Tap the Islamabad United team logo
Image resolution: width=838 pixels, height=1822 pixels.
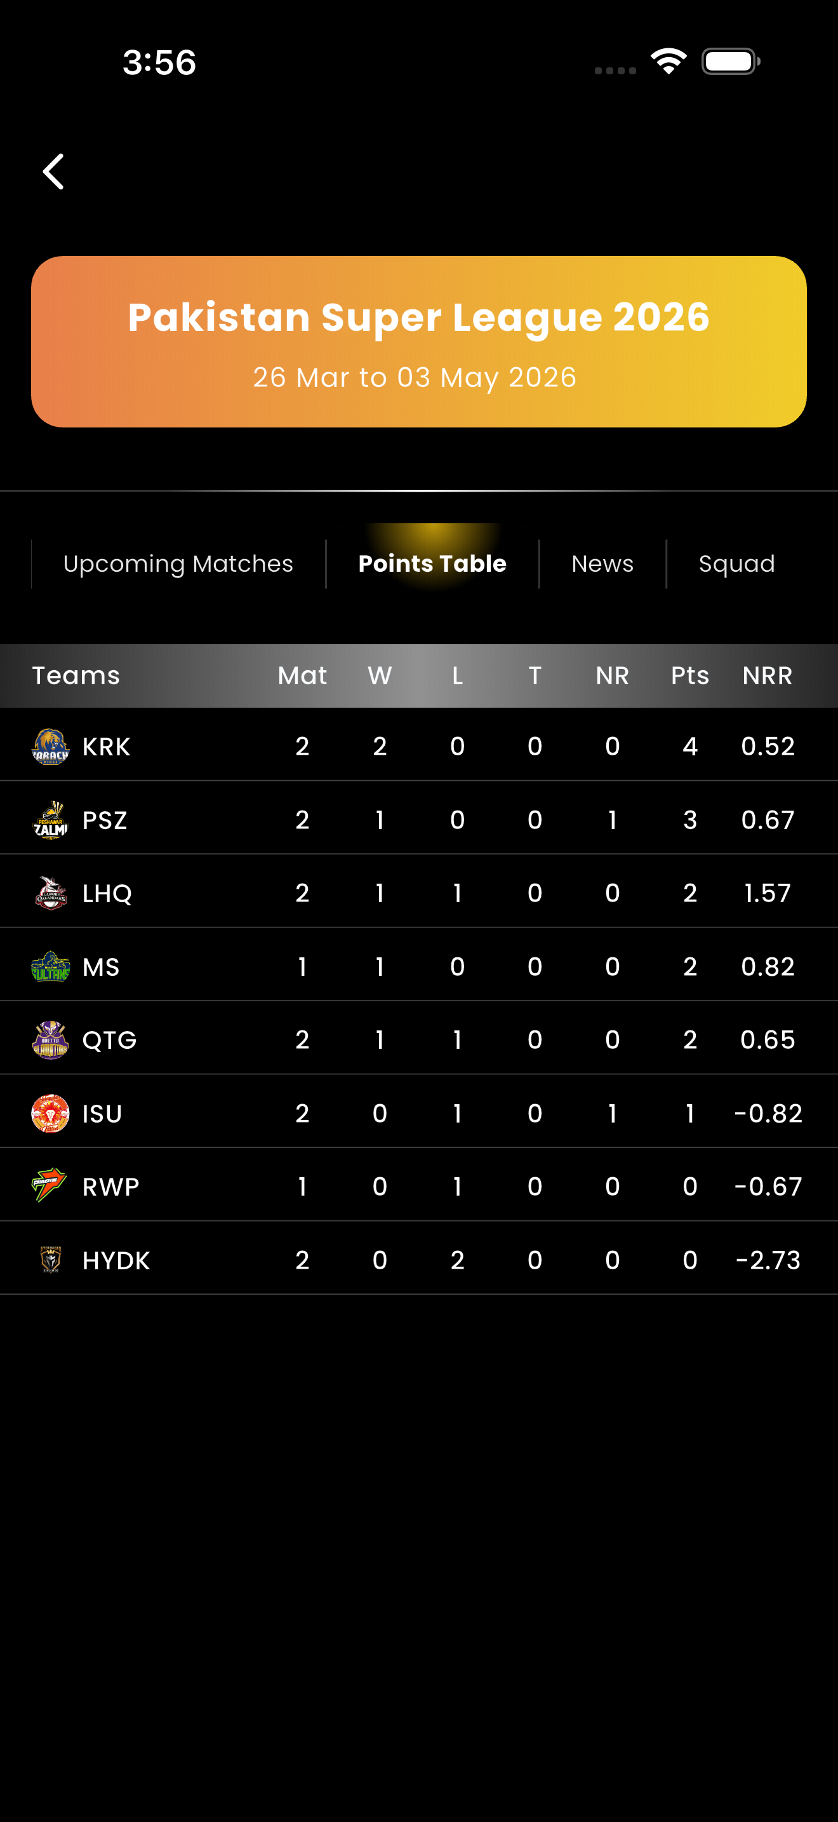click(51, 1113)
